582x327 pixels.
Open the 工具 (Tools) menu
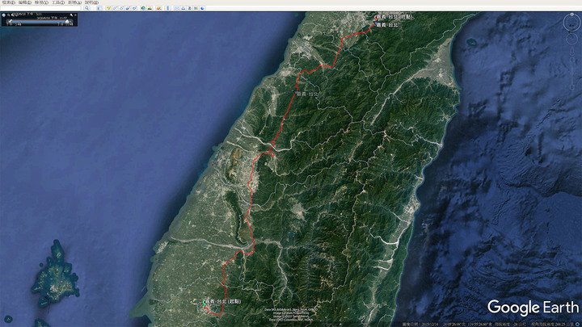pyautogui.click(x=58, y=2)
